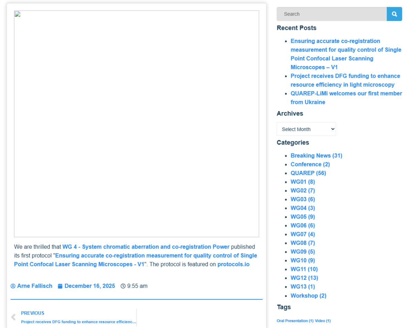The height and width of the screenshot is (328, 413).
Task: Focus the Search input field
Action: pos(331,14)
